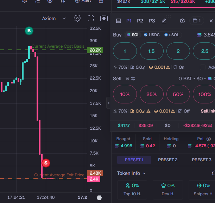Open the Axiom chart source dropdown
The height and width of the screenshot is (203, 215).
tap(54, 19)
